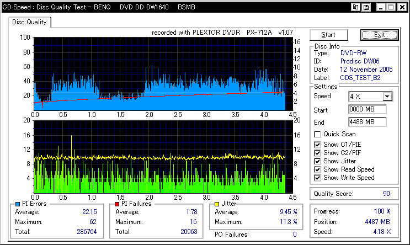
Task: Open the Speed dropdown arrow
Action: click(x=387, y=97)
